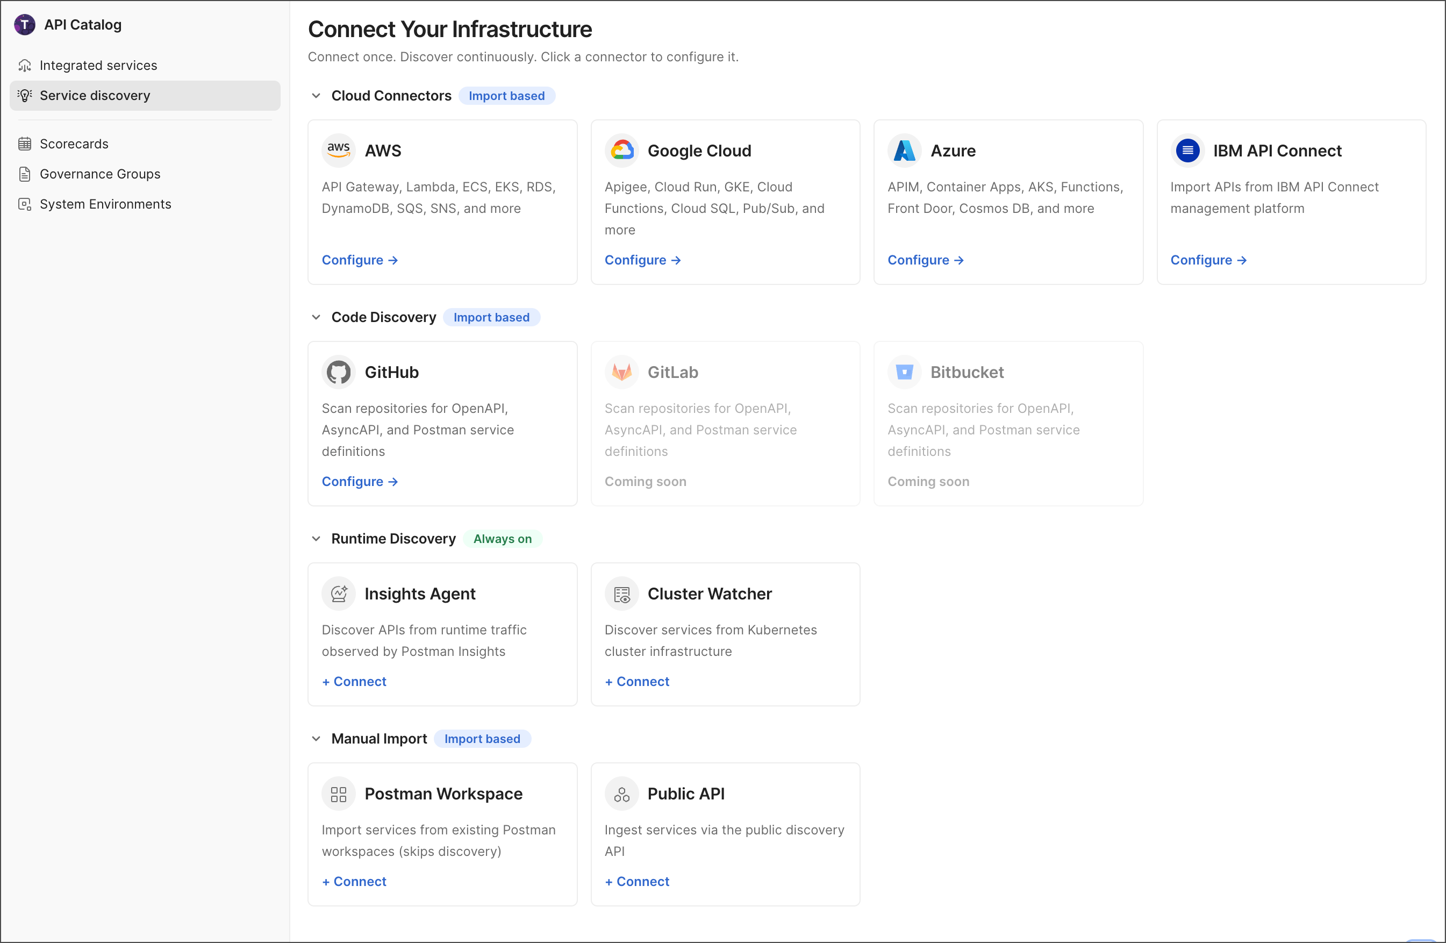Viewport: 1446px width, 943px height.
Task: Click Coming soon on GitLab card
Action: pos(645,482)
